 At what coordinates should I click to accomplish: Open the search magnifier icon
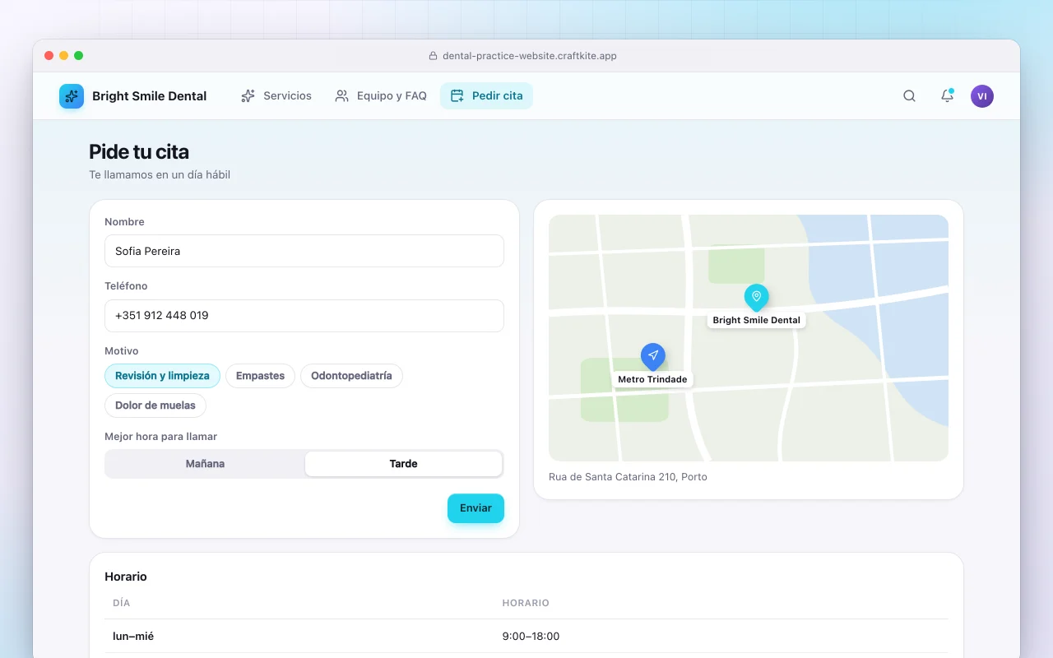click(x=909, y=96)
